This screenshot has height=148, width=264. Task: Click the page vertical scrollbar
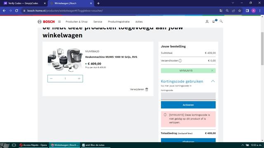click(x=262, y=49)
